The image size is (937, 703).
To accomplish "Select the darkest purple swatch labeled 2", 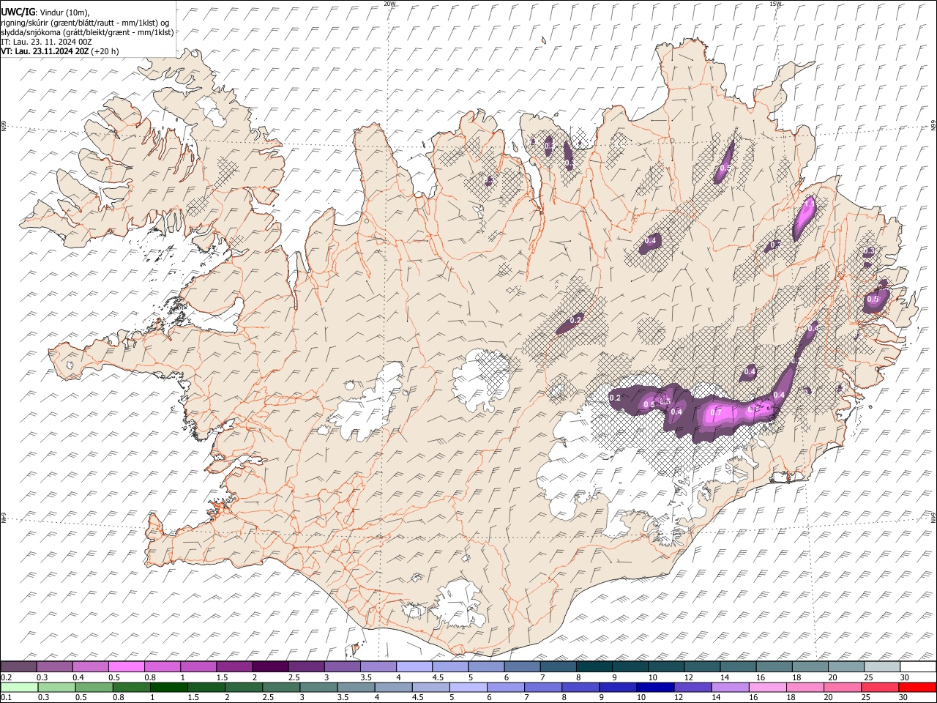I will point(270,667).
